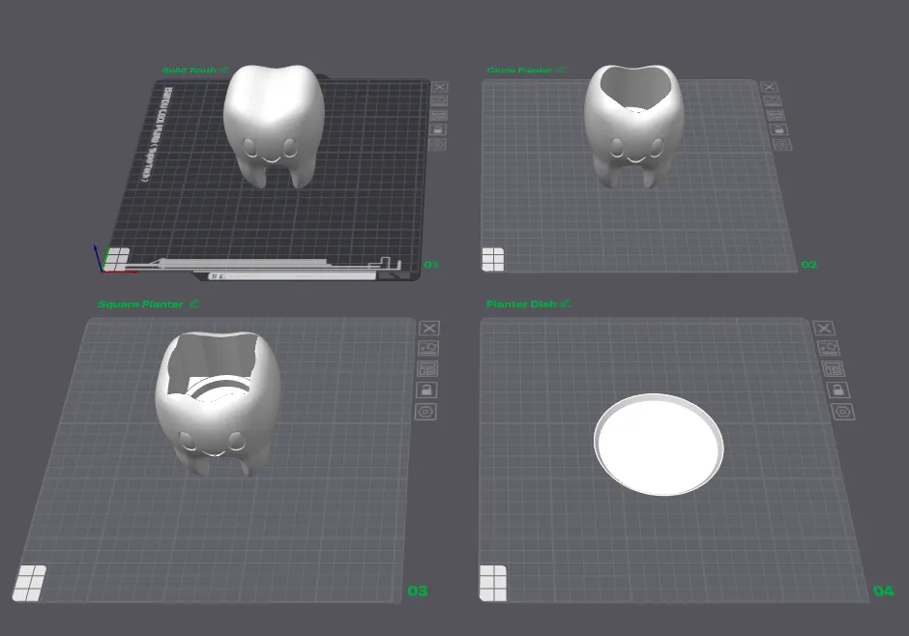Remove the Planter Dish plate with X icon

[824, 329]
